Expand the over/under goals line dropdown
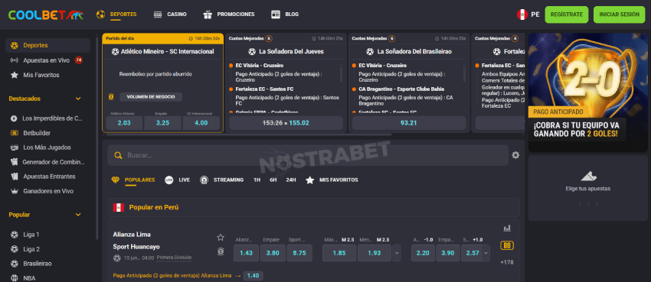 [x=397, y=253]
